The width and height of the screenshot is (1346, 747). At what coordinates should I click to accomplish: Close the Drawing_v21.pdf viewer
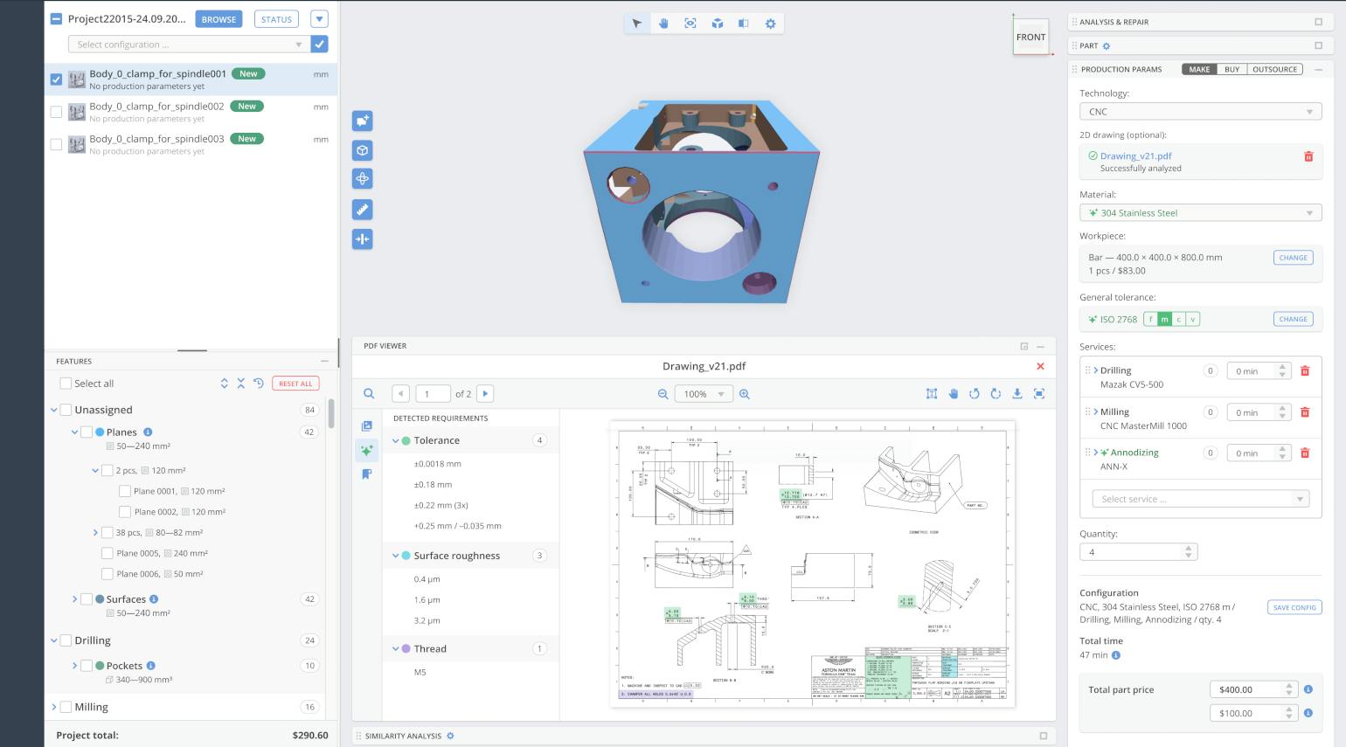tap(1040, 367)
